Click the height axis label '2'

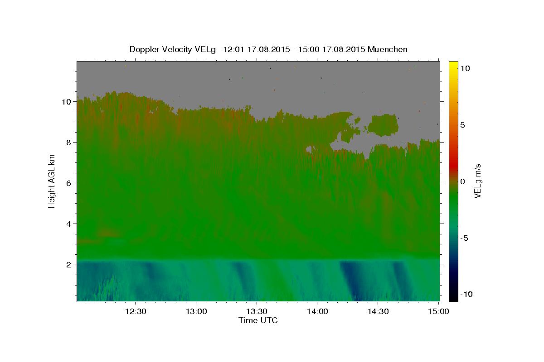69,265
